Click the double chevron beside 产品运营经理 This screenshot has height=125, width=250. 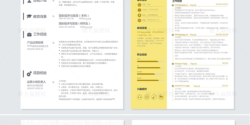pos(53,43)
